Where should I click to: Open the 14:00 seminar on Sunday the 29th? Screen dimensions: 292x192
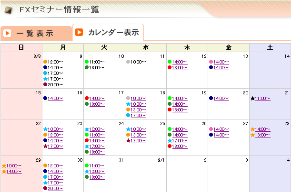[x=14, y=172]
